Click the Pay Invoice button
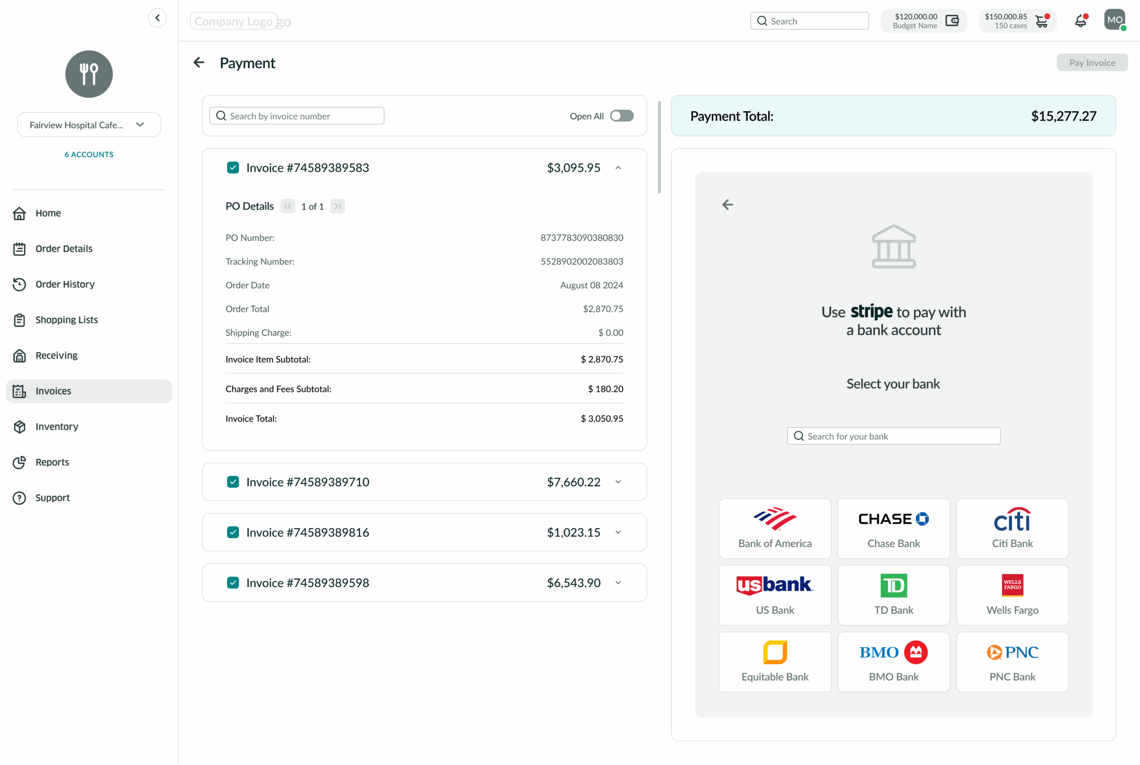Screen dimensions: 1140x765 1092,62
